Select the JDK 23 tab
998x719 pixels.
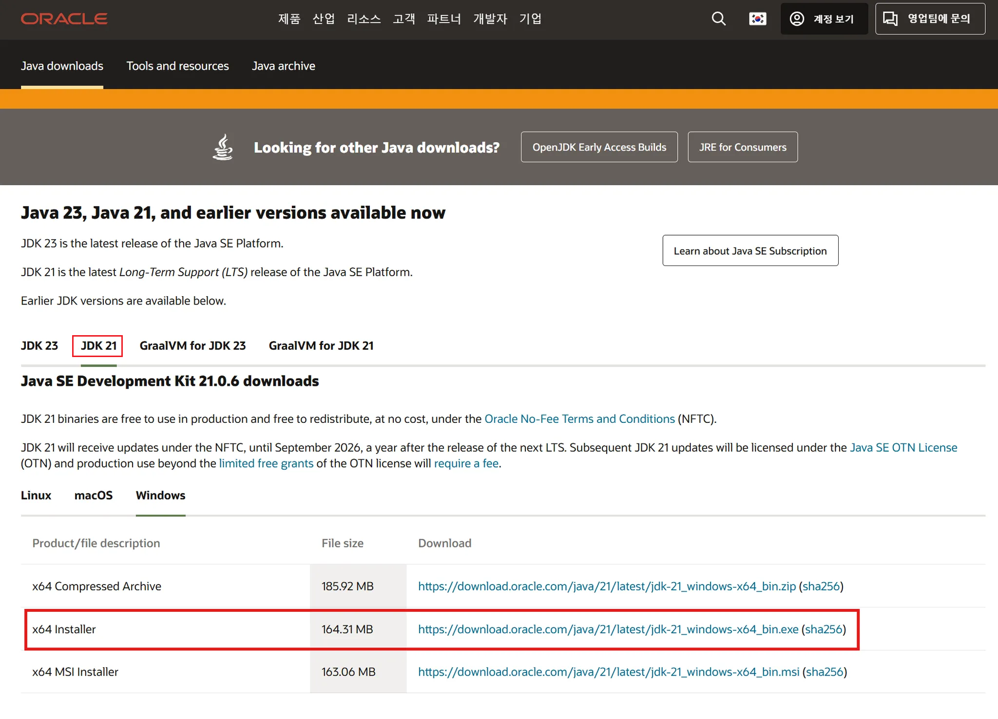(x=39, y=346)
